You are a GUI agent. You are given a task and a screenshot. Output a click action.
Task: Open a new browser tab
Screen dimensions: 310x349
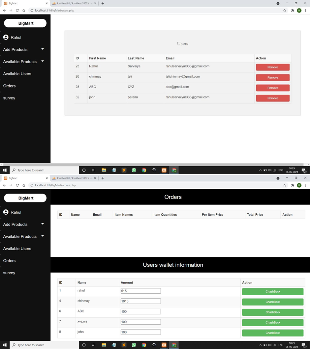[102, 3]
